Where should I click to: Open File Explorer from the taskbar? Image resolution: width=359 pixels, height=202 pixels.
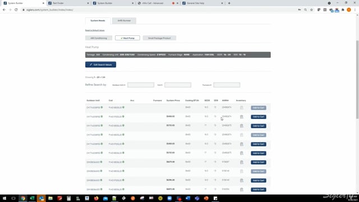pos(50,198)
